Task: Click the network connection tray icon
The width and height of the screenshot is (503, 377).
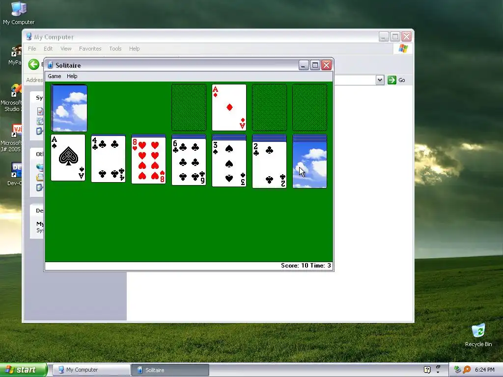Action: [x=457, y=370]
